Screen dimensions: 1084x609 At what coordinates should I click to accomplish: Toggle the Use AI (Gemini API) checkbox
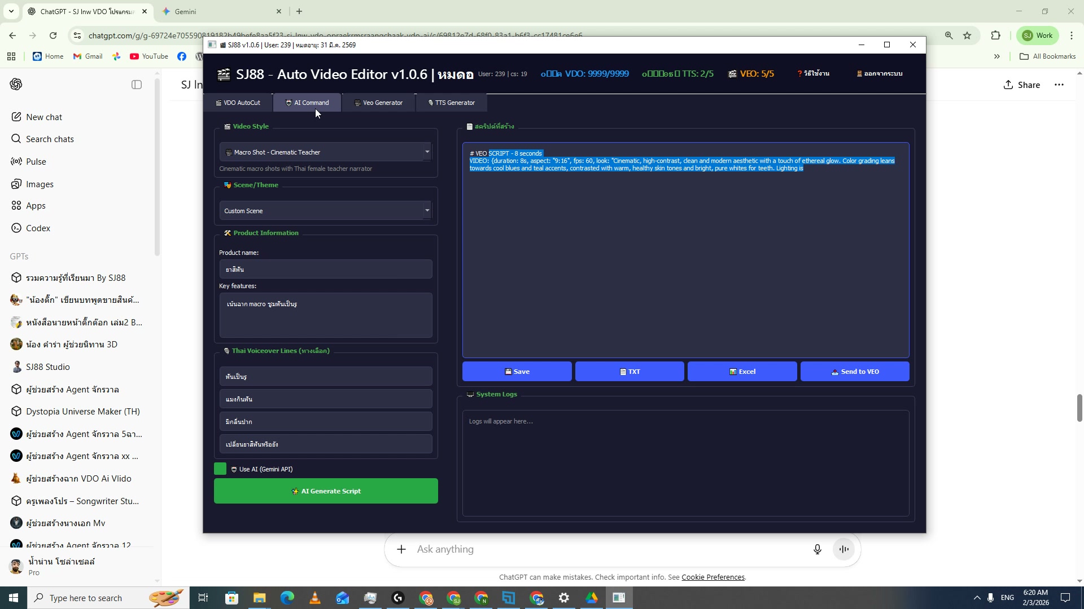[220, 469]
